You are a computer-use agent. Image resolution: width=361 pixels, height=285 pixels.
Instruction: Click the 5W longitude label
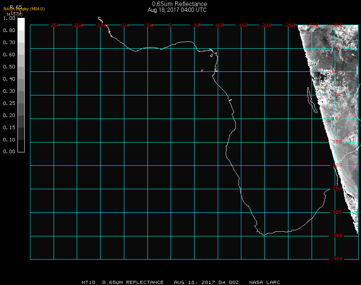[x=150, y=25]
